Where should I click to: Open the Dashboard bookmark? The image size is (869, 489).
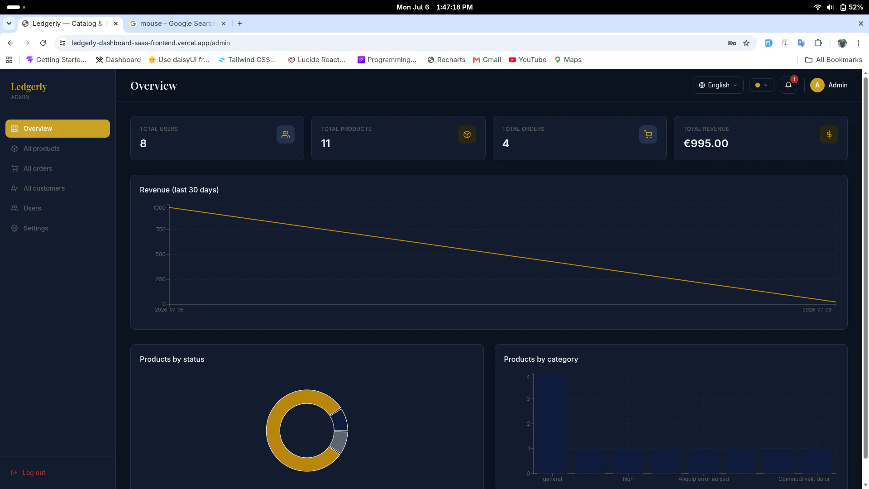[x=118, y=60]
